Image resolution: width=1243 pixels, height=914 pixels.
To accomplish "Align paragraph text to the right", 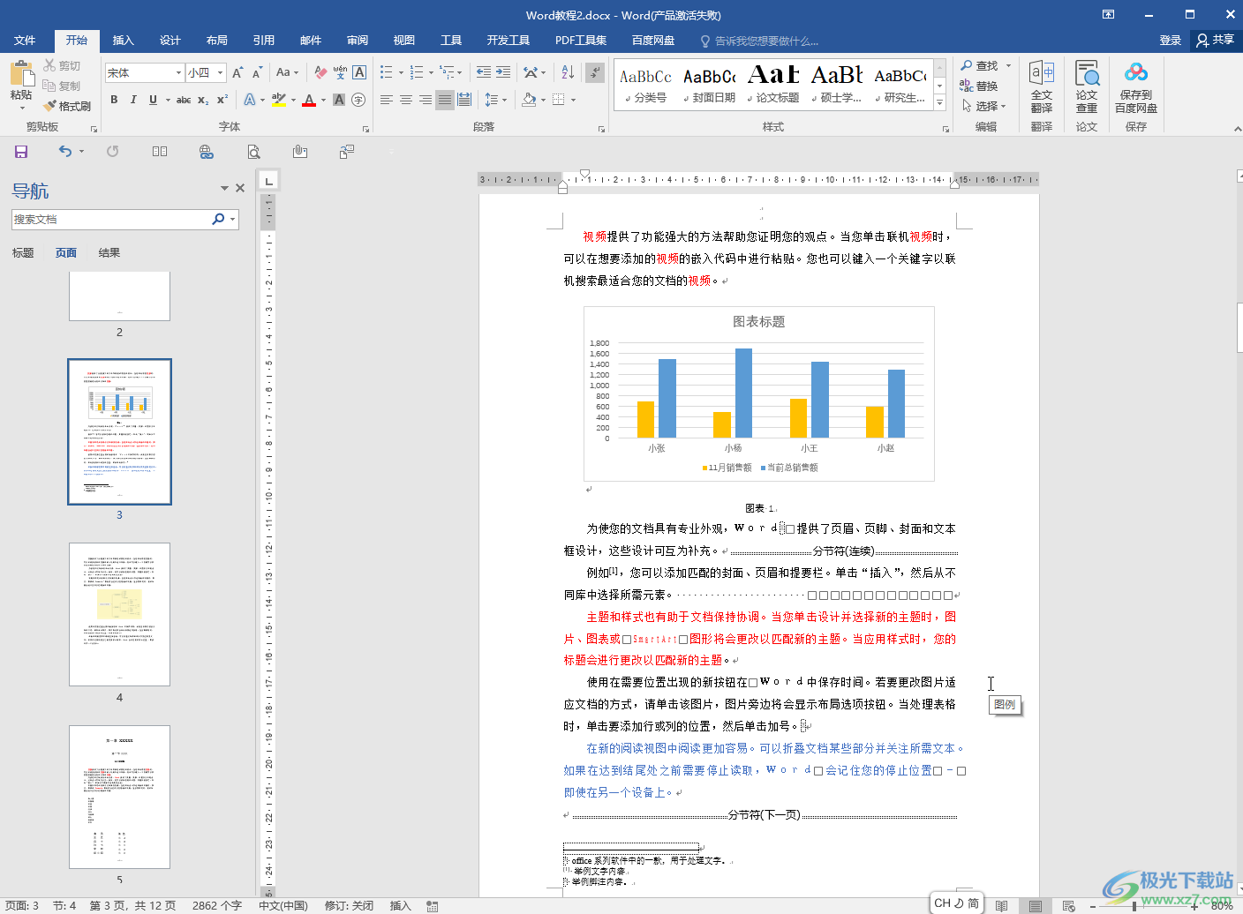I will (x=426, y=100).
